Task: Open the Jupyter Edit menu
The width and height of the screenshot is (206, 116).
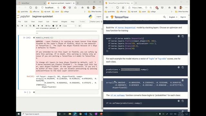Action: 26,22
